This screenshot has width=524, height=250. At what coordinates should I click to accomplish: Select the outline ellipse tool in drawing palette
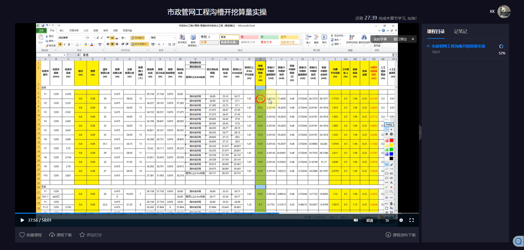tap(386, 178)
